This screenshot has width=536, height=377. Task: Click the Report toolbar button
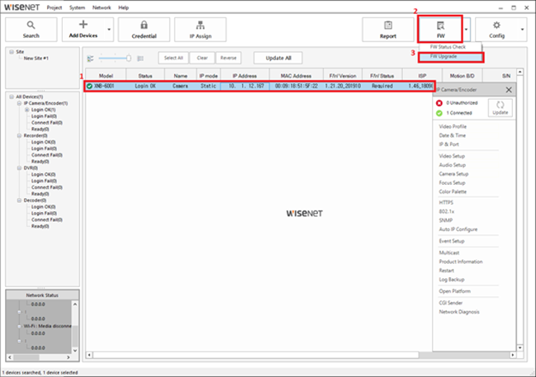[x=388, y=30]
